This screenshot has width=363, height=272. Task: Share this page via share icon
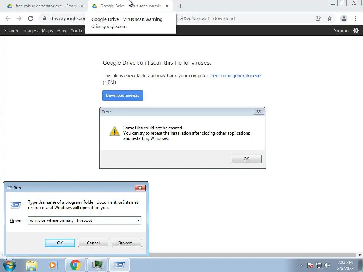pyautogui.click(x=318, y=18)
